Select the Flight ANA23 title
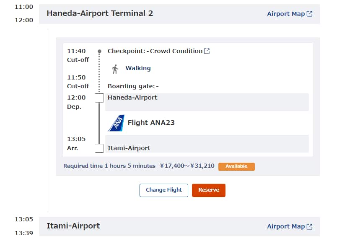 pos(151,123)
